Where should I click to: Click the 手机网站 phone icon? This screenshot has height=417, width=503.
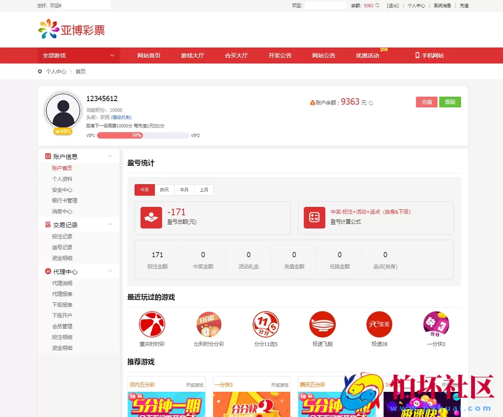tap(417, 55)
